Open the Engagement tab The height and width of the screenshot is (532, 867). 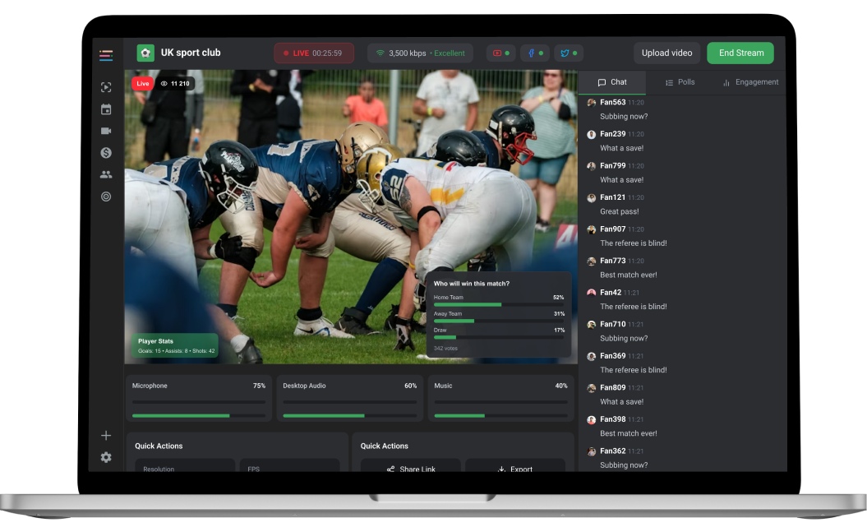coord(749,82)
